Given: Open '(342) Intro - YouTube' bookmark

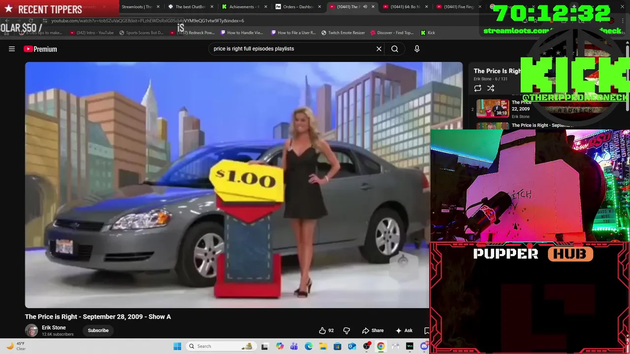Looking at the screenshot, I should 92,33.
